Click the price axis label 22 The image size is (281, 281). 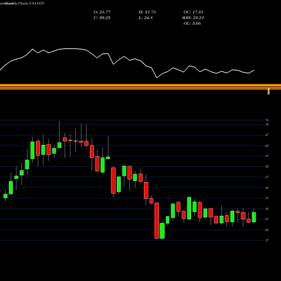[267, 230]
